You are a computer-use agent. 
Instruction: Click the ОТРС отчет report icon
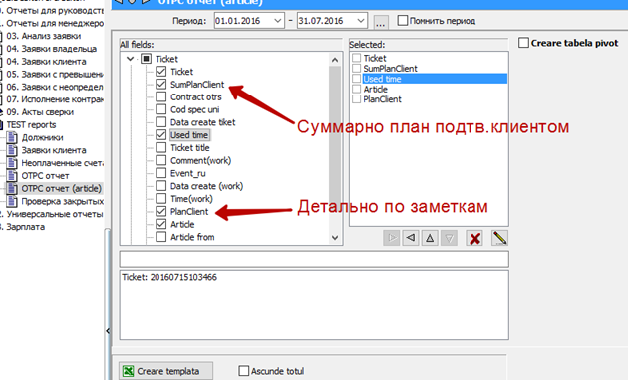tap(12, 176)
